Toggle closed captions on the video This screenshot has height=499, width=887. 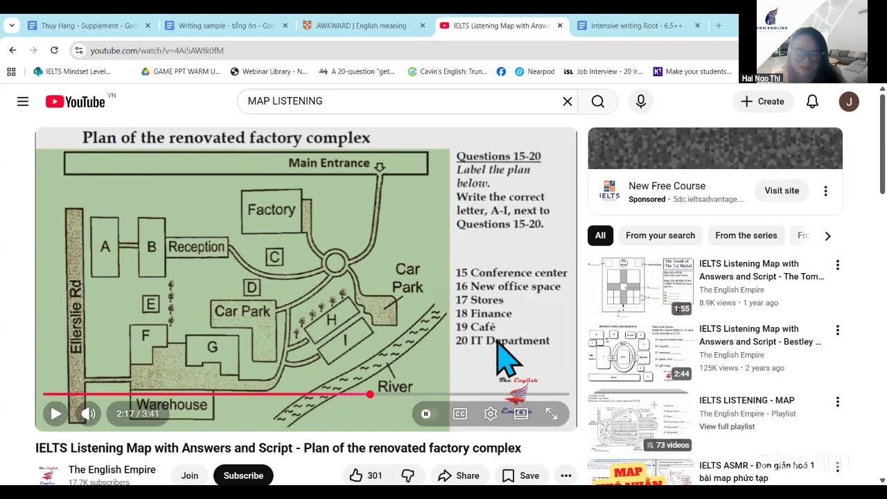pyautogui.click(x=459, y=414)
